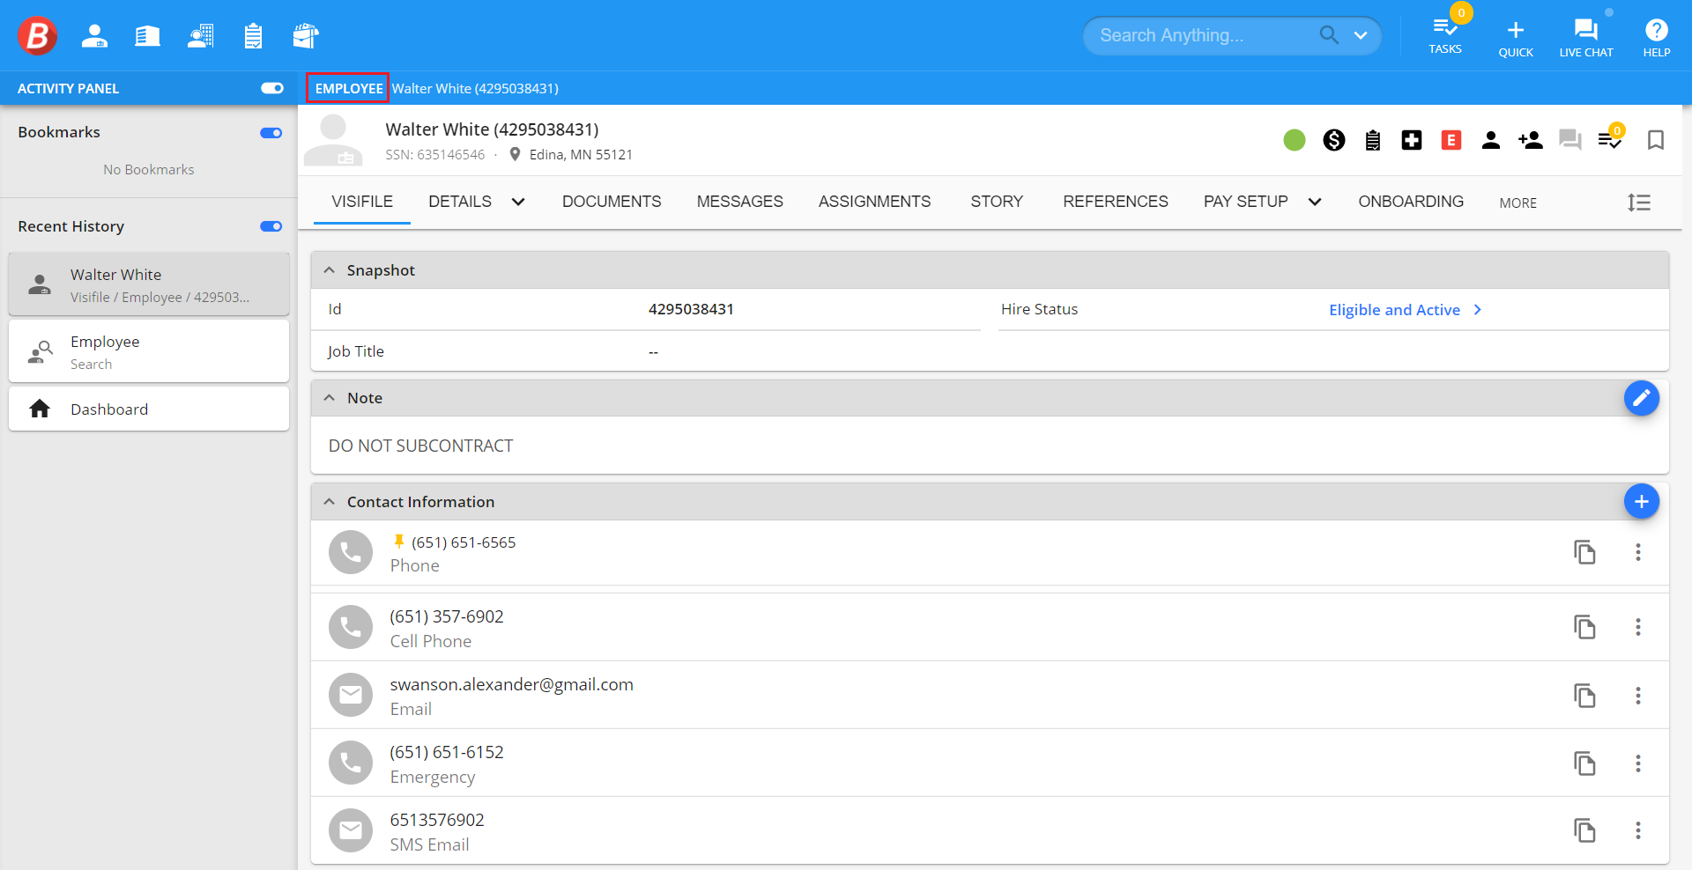Image resolution: width=1692 pixels, height=870 pixels.
Task: Open the customer building icon in top navigation
Action: 147,36
